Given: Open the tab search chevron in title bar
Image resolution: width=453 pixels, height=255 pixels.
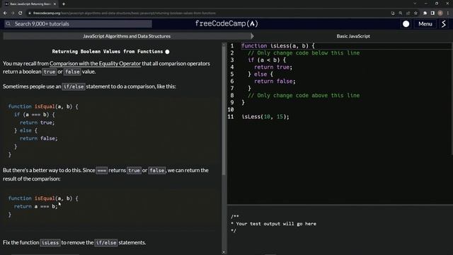Looking at the screenshot, I should point(415,4).
